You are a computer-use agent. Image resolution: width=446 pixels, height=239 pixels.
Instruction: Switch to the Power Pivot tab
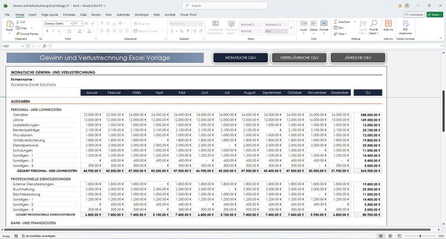[x=188, y=15]
